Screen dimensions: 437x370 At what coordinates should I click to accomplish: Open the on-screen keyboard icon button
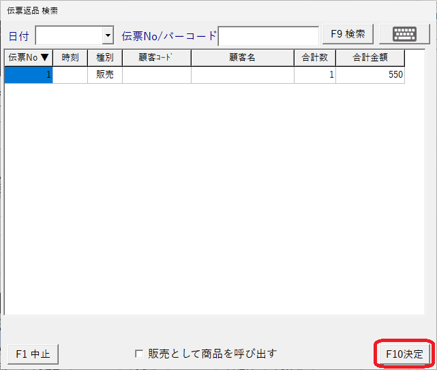click(x=404, y=34)
